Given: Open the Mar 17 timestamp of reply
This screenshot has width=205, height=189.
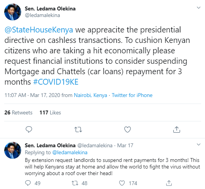Looking at the screenshot, I should point(125,145).
